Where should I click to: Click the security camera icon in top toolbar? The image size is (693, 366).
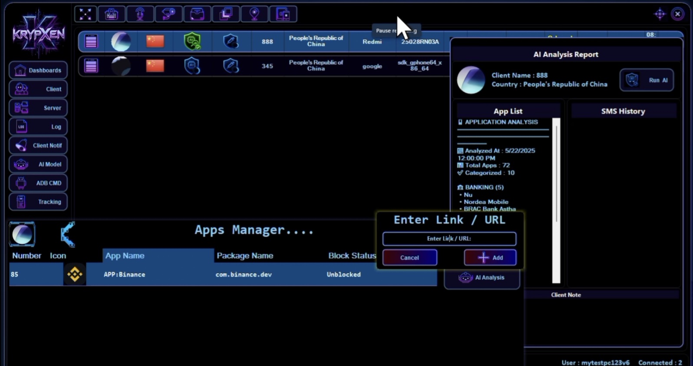click(x=168, y=14)
